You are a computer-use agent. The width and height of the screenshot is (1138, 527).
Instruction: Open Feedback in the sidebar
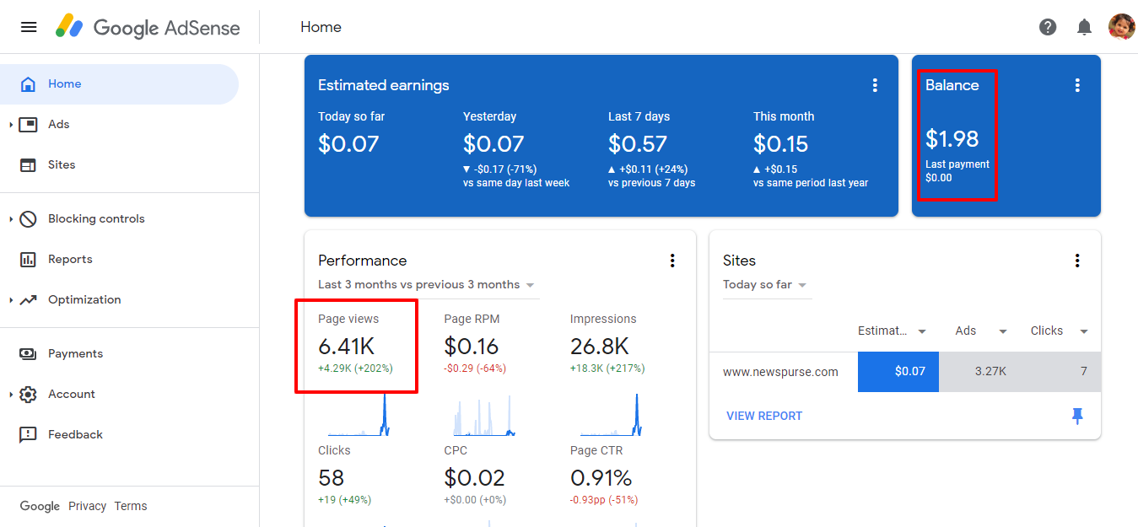[x=119, y=435]
